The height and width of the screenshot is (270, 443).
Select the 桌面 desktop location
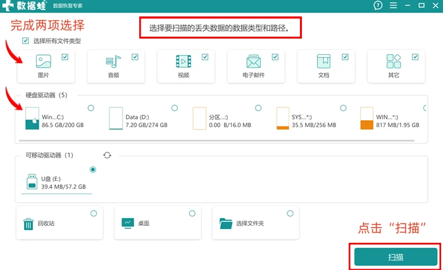click(158, 223)
